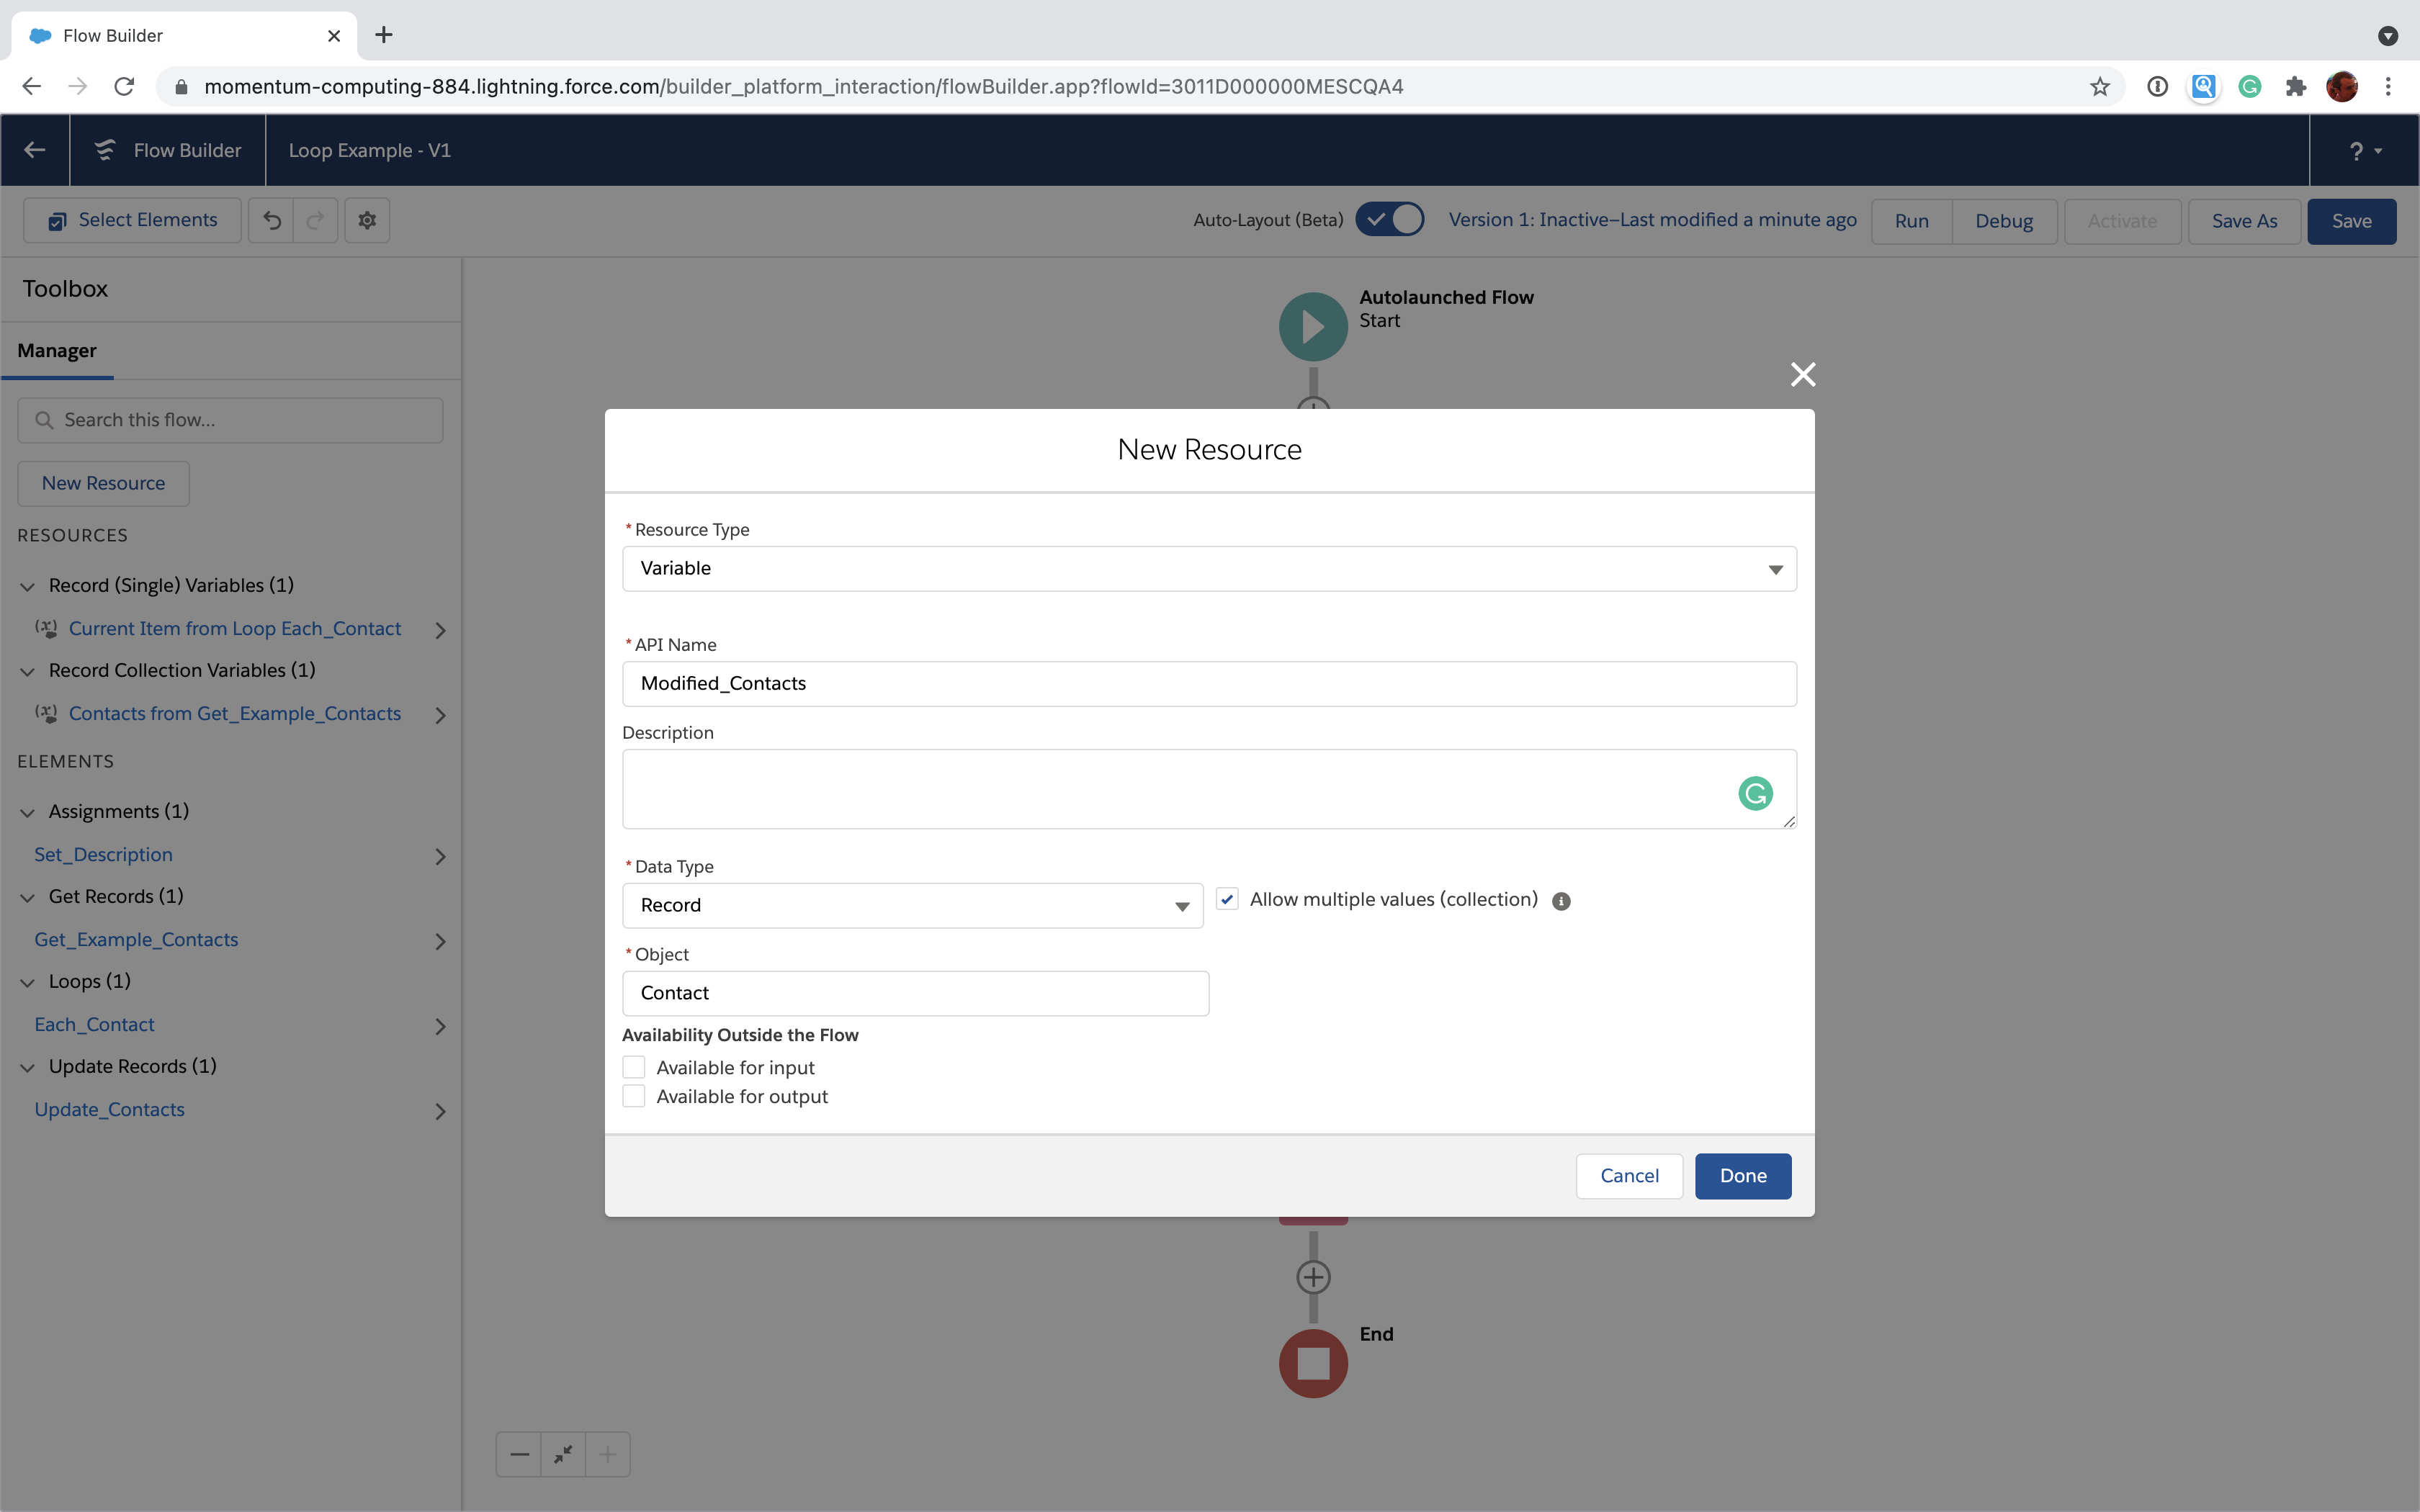Collapse the Record Collection Variables section

(x=27, y=671)
